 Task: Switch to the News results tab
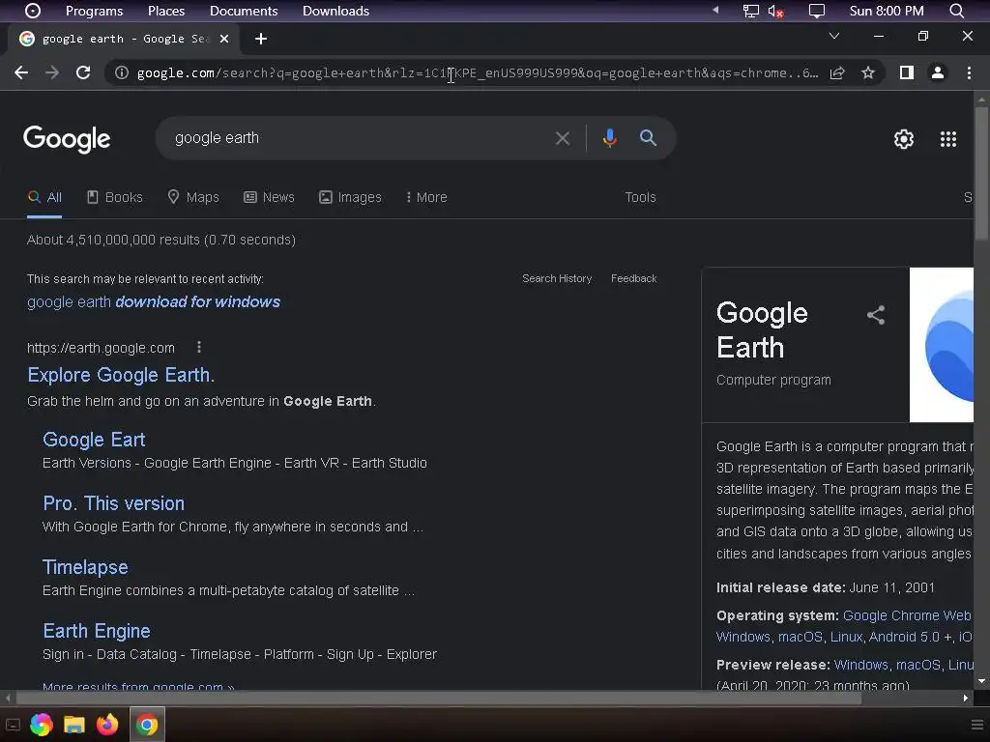pyautogui.click(x=269, y=197)
